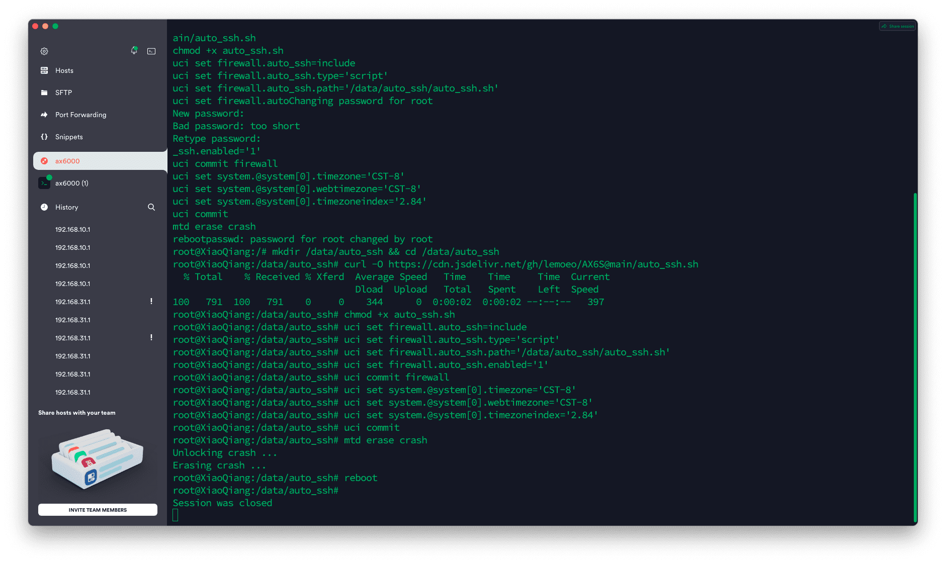Click the notifications bell icon
The height and width of the screenshot is (563, 946).
coord(134,51)
